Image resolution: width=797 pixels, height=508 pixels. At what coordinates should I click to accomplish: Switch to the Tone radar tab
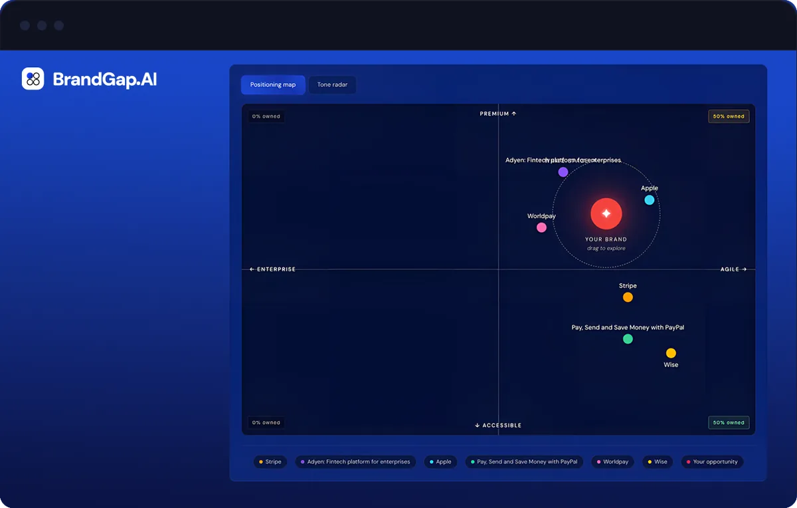point(332,85)
